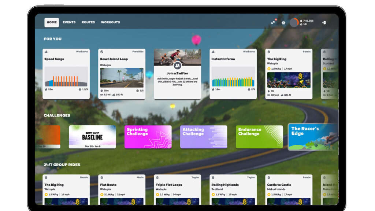The image size is (375, 211).
Task: Click the Beach Island Loop route thumbnail
Action: point(122,78)
